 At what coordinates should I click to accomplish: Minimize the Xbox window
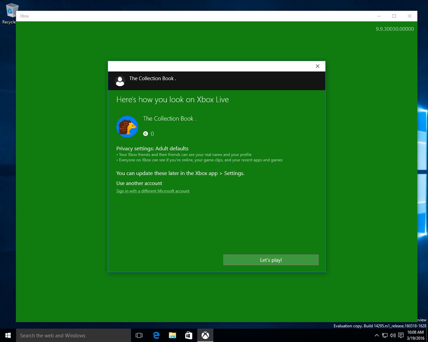[x=379, y=16]
